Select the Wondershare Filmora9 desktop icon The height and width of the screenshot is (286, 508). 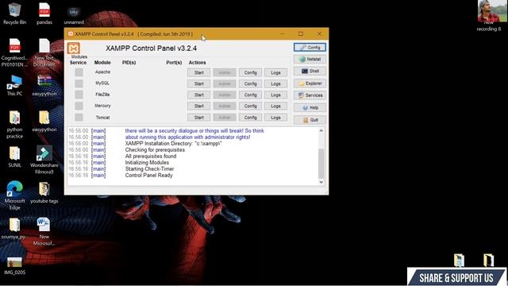tap(44, 160)
